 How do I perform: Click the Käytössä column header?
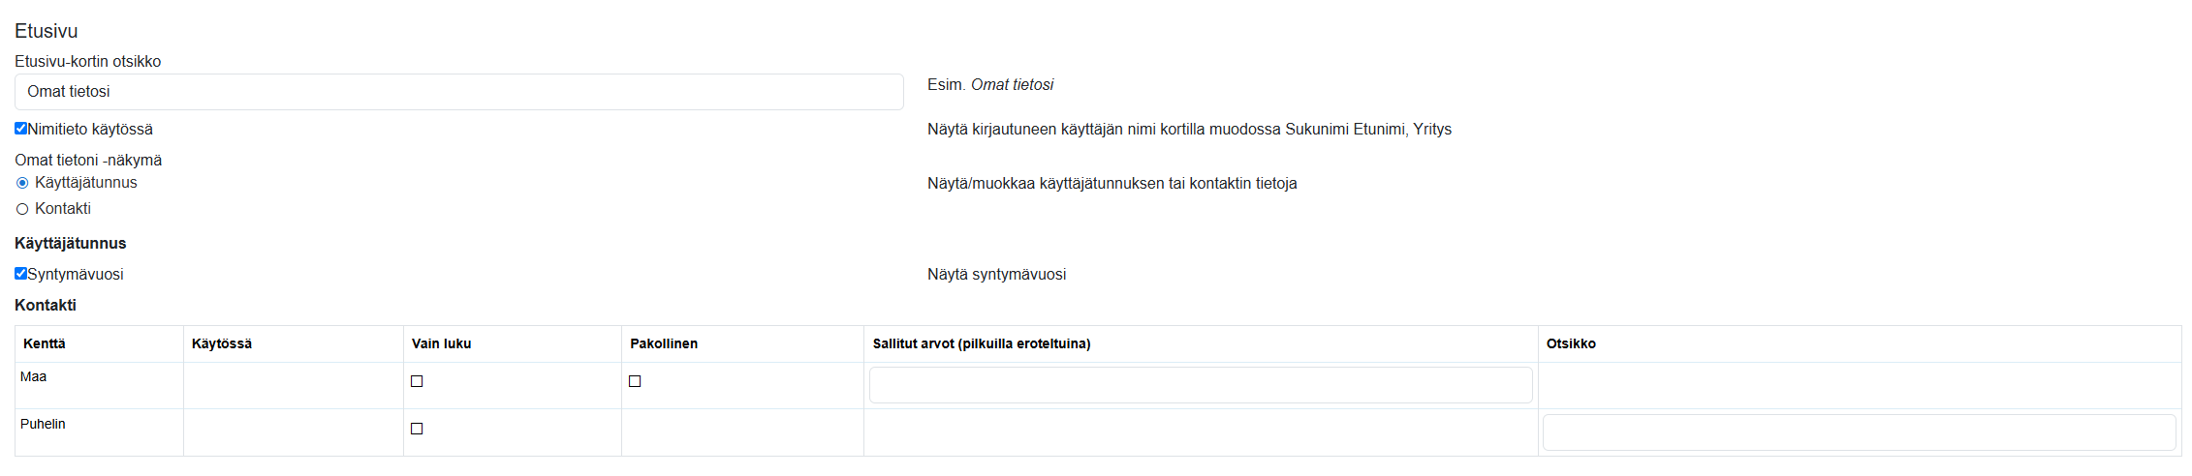point(222,343)
